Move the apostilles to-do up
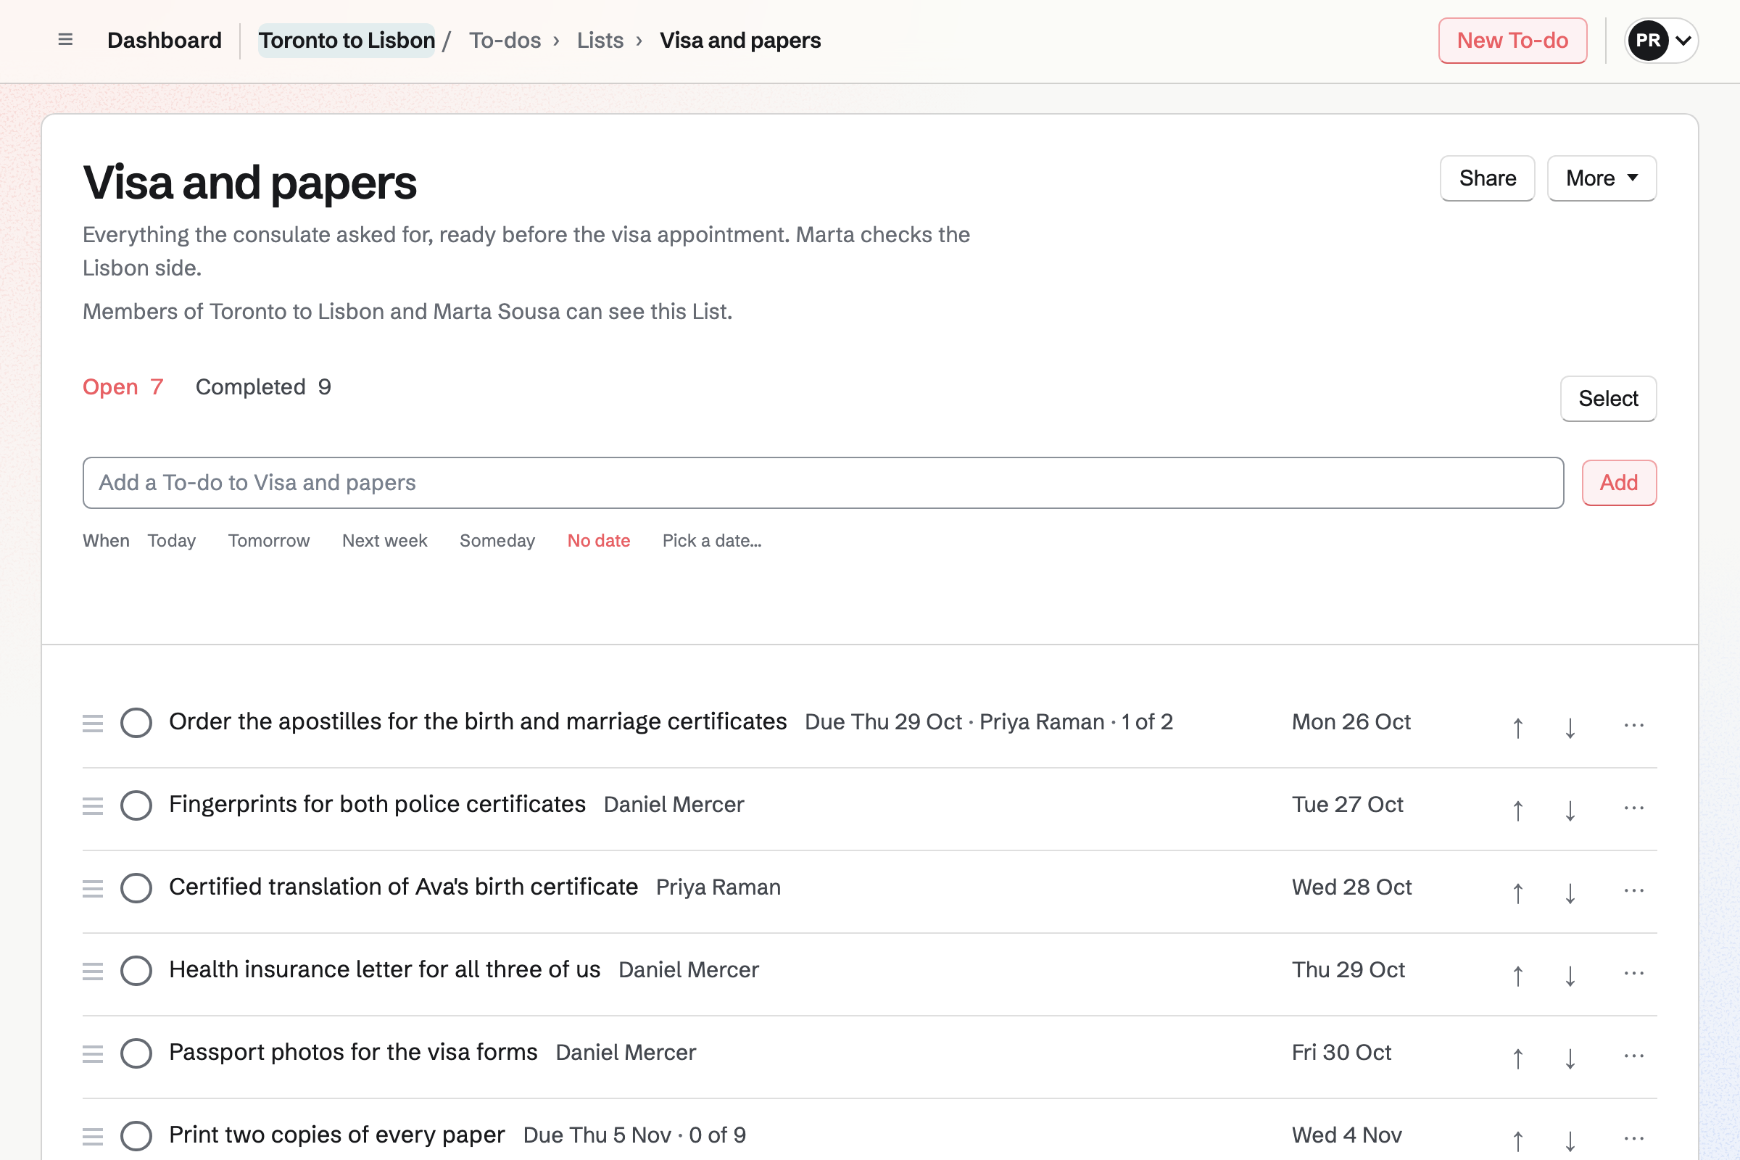 pos(1517,726)
